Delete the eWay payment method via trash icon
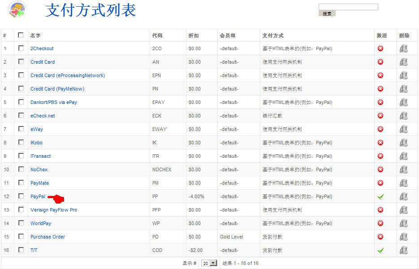Image resolution: width=419 pixels, height=269 pixels. point(404,129)
